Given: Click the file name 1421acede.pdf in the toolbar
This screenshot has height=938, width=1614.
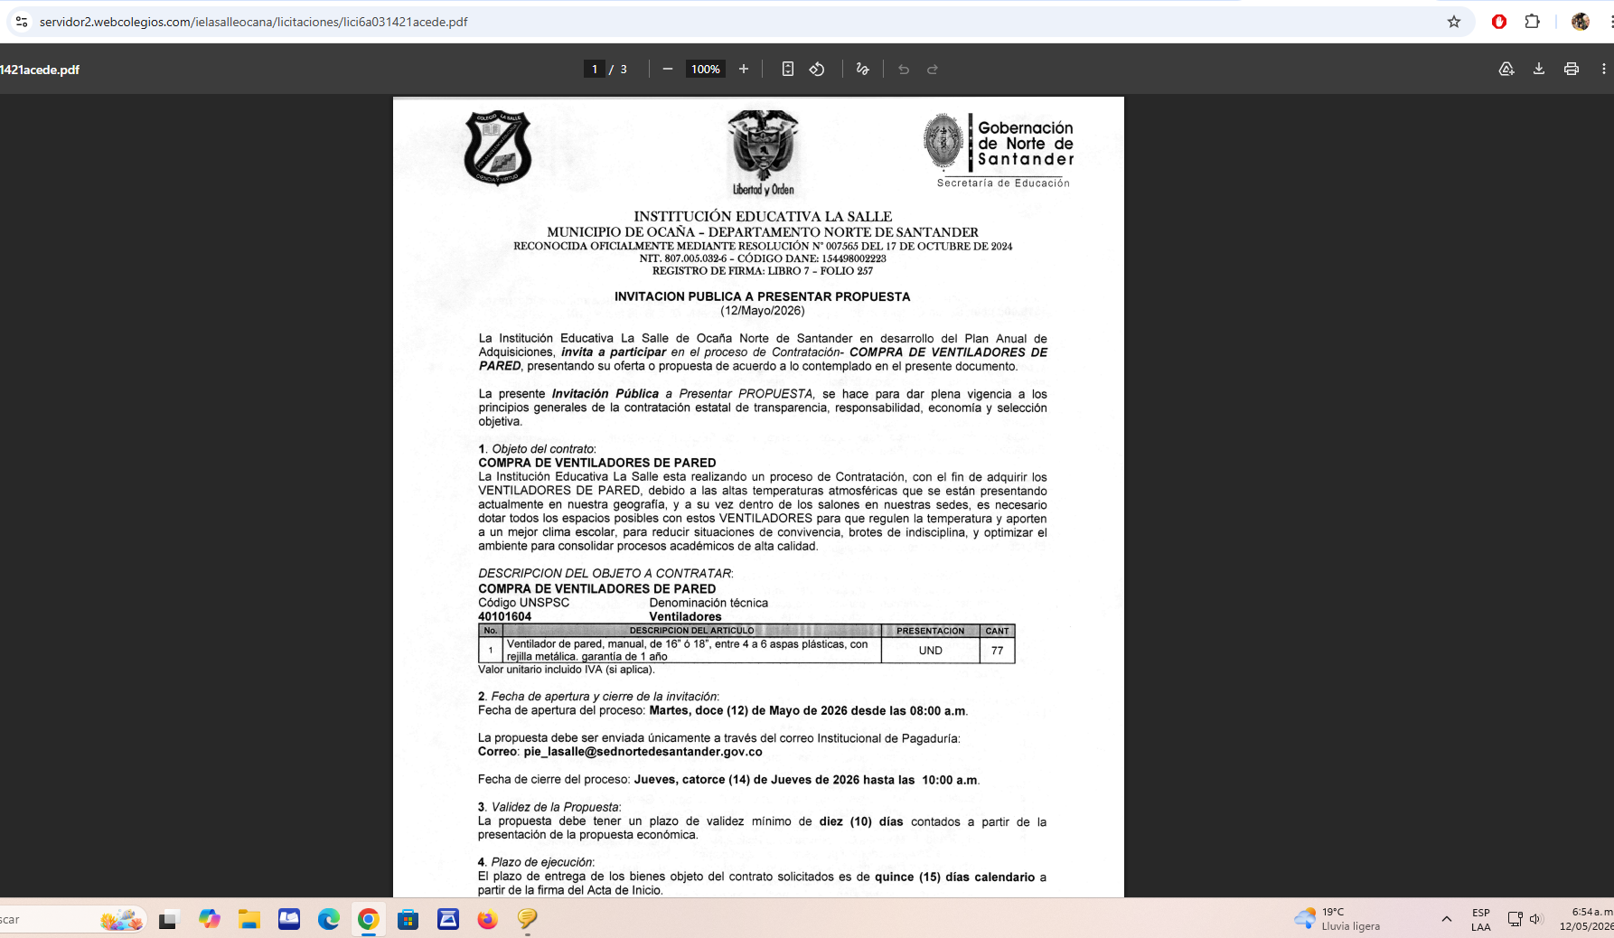Looking at the screenshot, I should [x=40, y=70].
